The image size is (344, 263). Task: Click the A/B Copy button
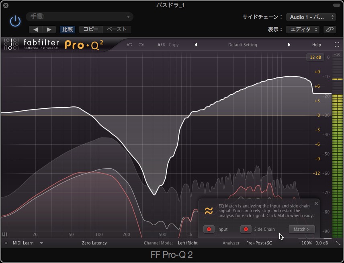(x=174, y=45)
